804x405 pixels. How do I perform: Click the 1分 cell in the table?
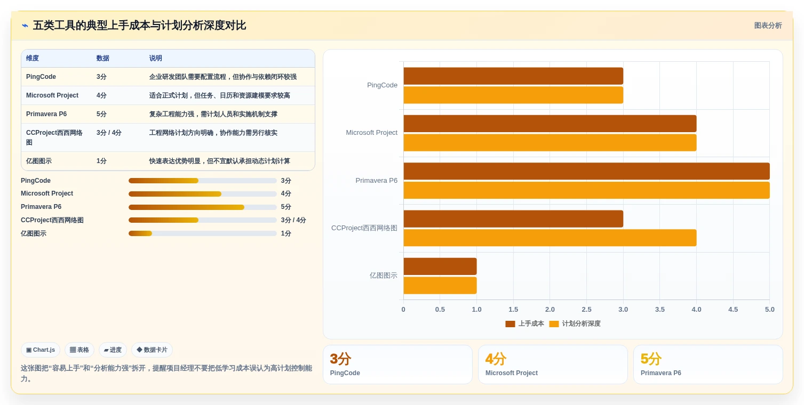(x=101, y=161)
